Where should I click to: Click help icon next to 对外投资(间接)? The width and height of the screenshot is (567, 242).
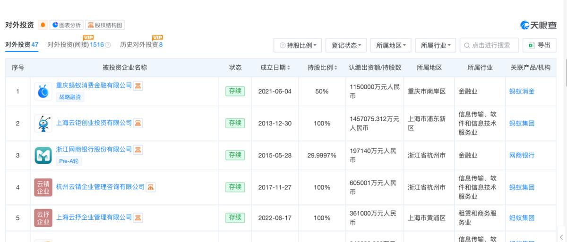pyautogui.click(x=108, y=45)
